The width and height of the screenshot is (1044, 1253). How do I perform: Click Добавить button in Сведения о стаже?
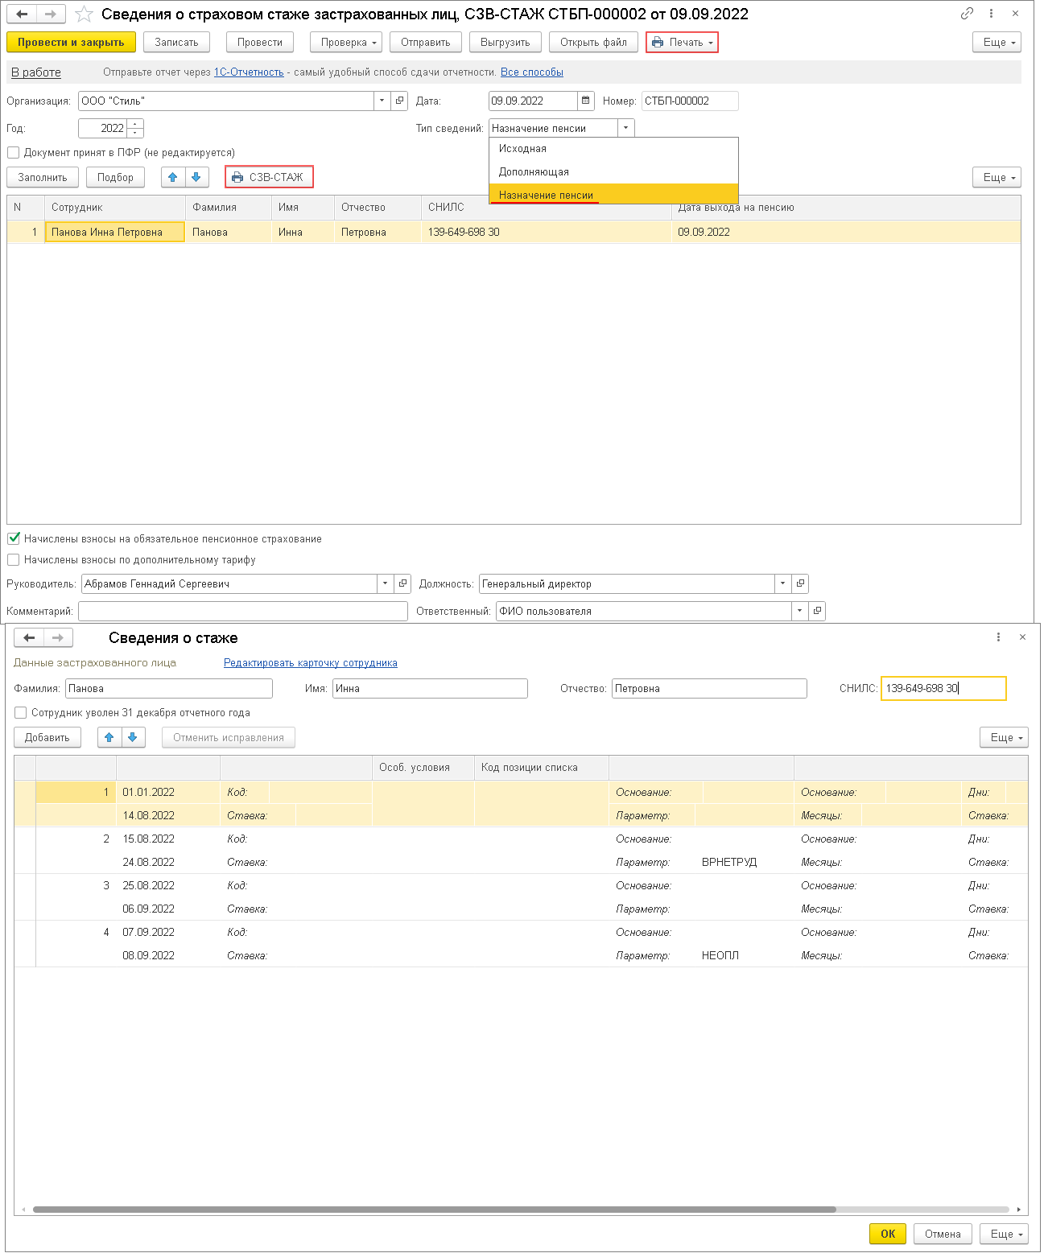[47, 737]
